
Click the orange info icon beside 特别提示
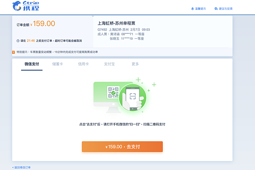(14, 52)
